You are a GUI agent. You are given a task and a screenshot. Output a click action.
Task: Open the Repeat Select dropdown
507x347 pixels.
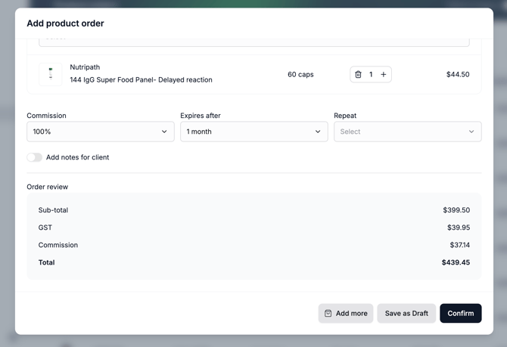[x=408, y=132]
